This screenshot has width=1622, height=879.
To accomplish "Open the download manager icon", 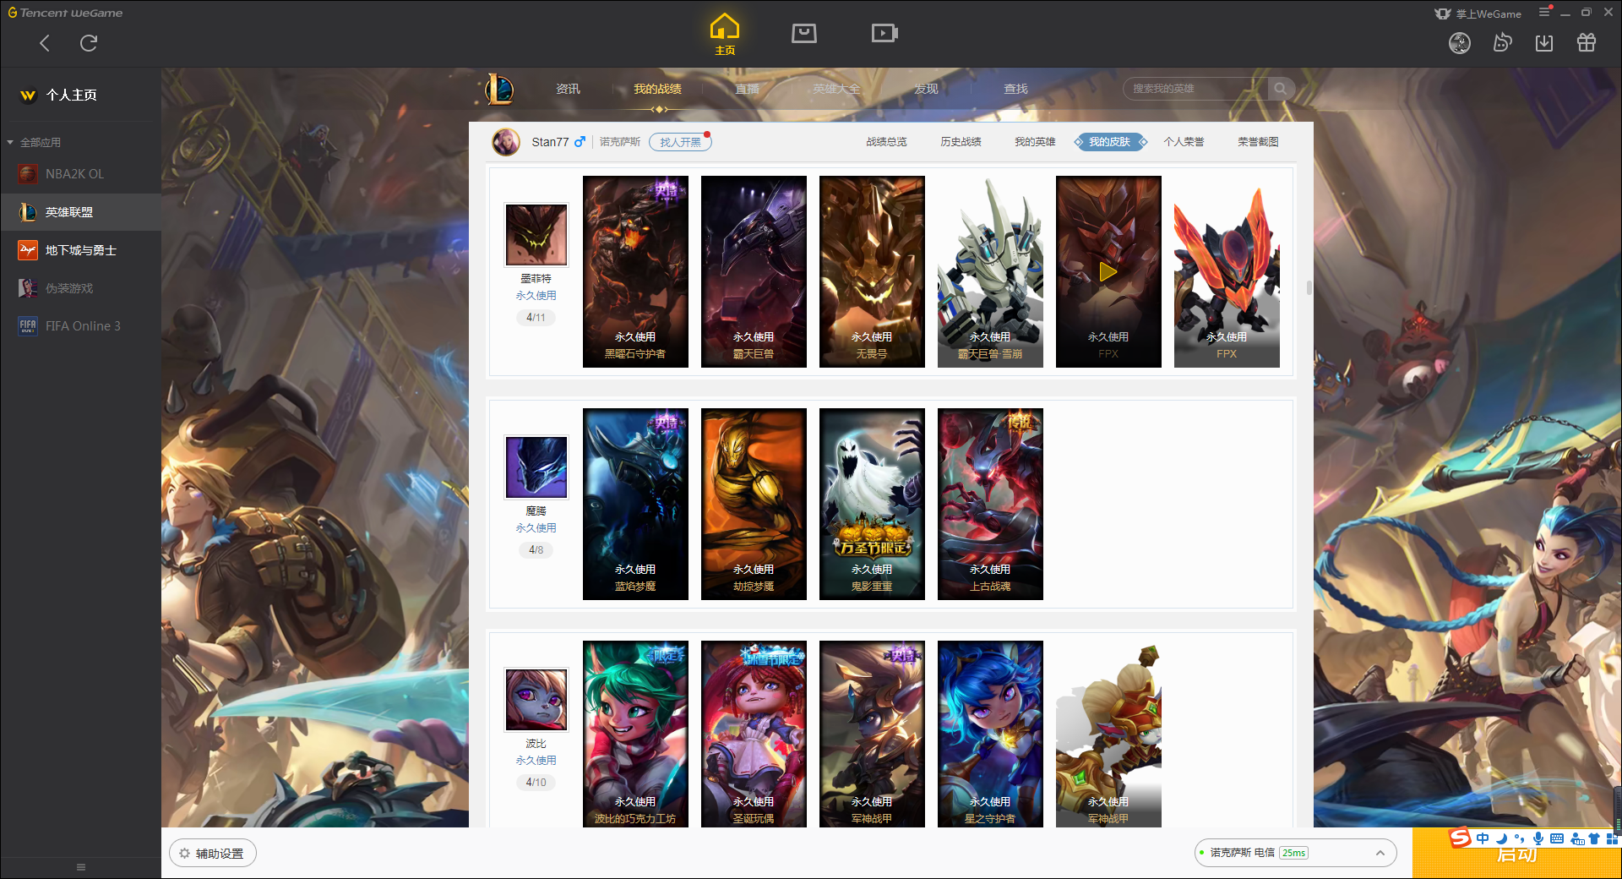I will [x=1544, y=43].
